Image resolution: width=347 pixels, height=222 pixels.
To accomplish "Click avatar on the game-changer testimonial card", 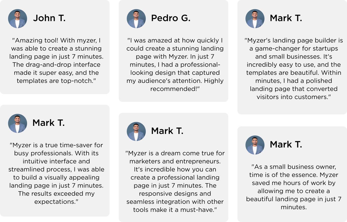I will [x=255, y=19].
